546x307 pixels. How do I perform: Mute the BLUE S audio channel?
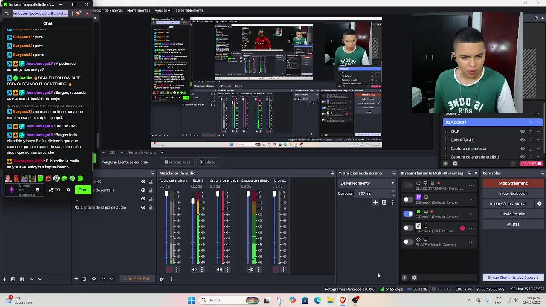pos(194,269)
